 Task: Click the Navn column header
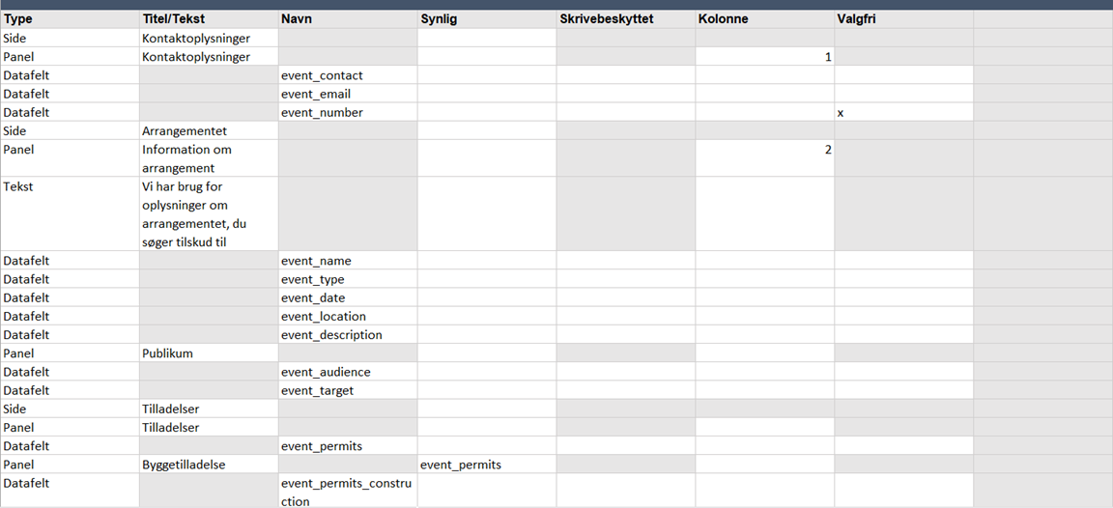click(x=347, y=19)
